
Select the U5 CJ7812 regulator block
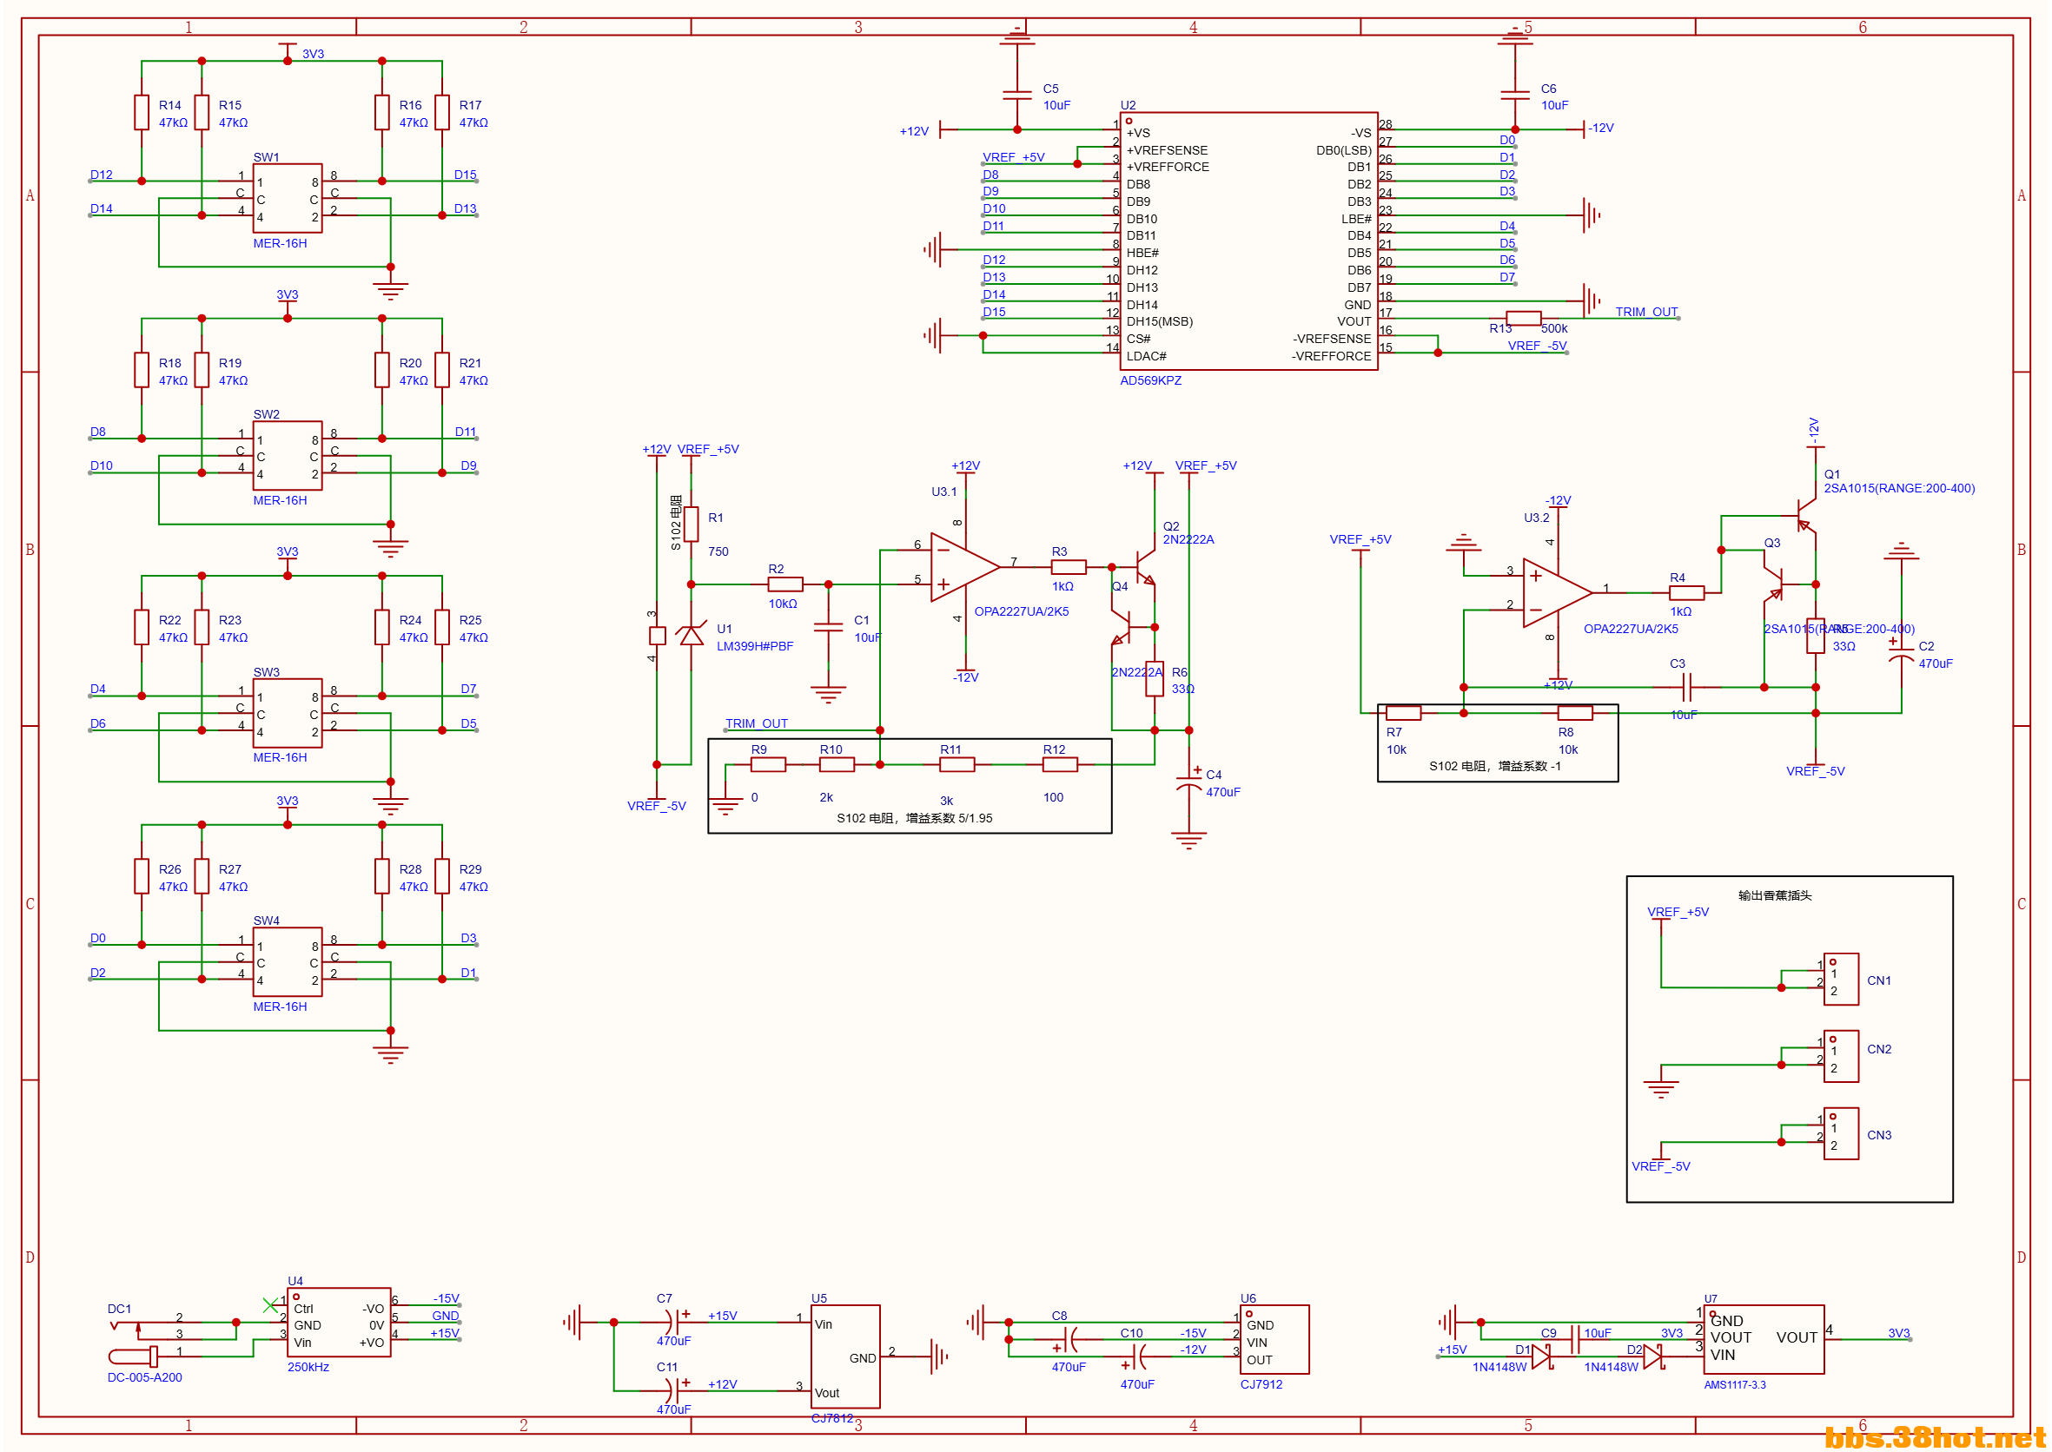(x=844, y=1356)
